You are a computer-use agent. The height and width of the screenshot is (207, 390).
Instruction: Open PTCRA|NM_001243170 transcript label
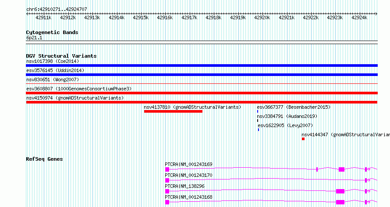click(x=188, y=175)
